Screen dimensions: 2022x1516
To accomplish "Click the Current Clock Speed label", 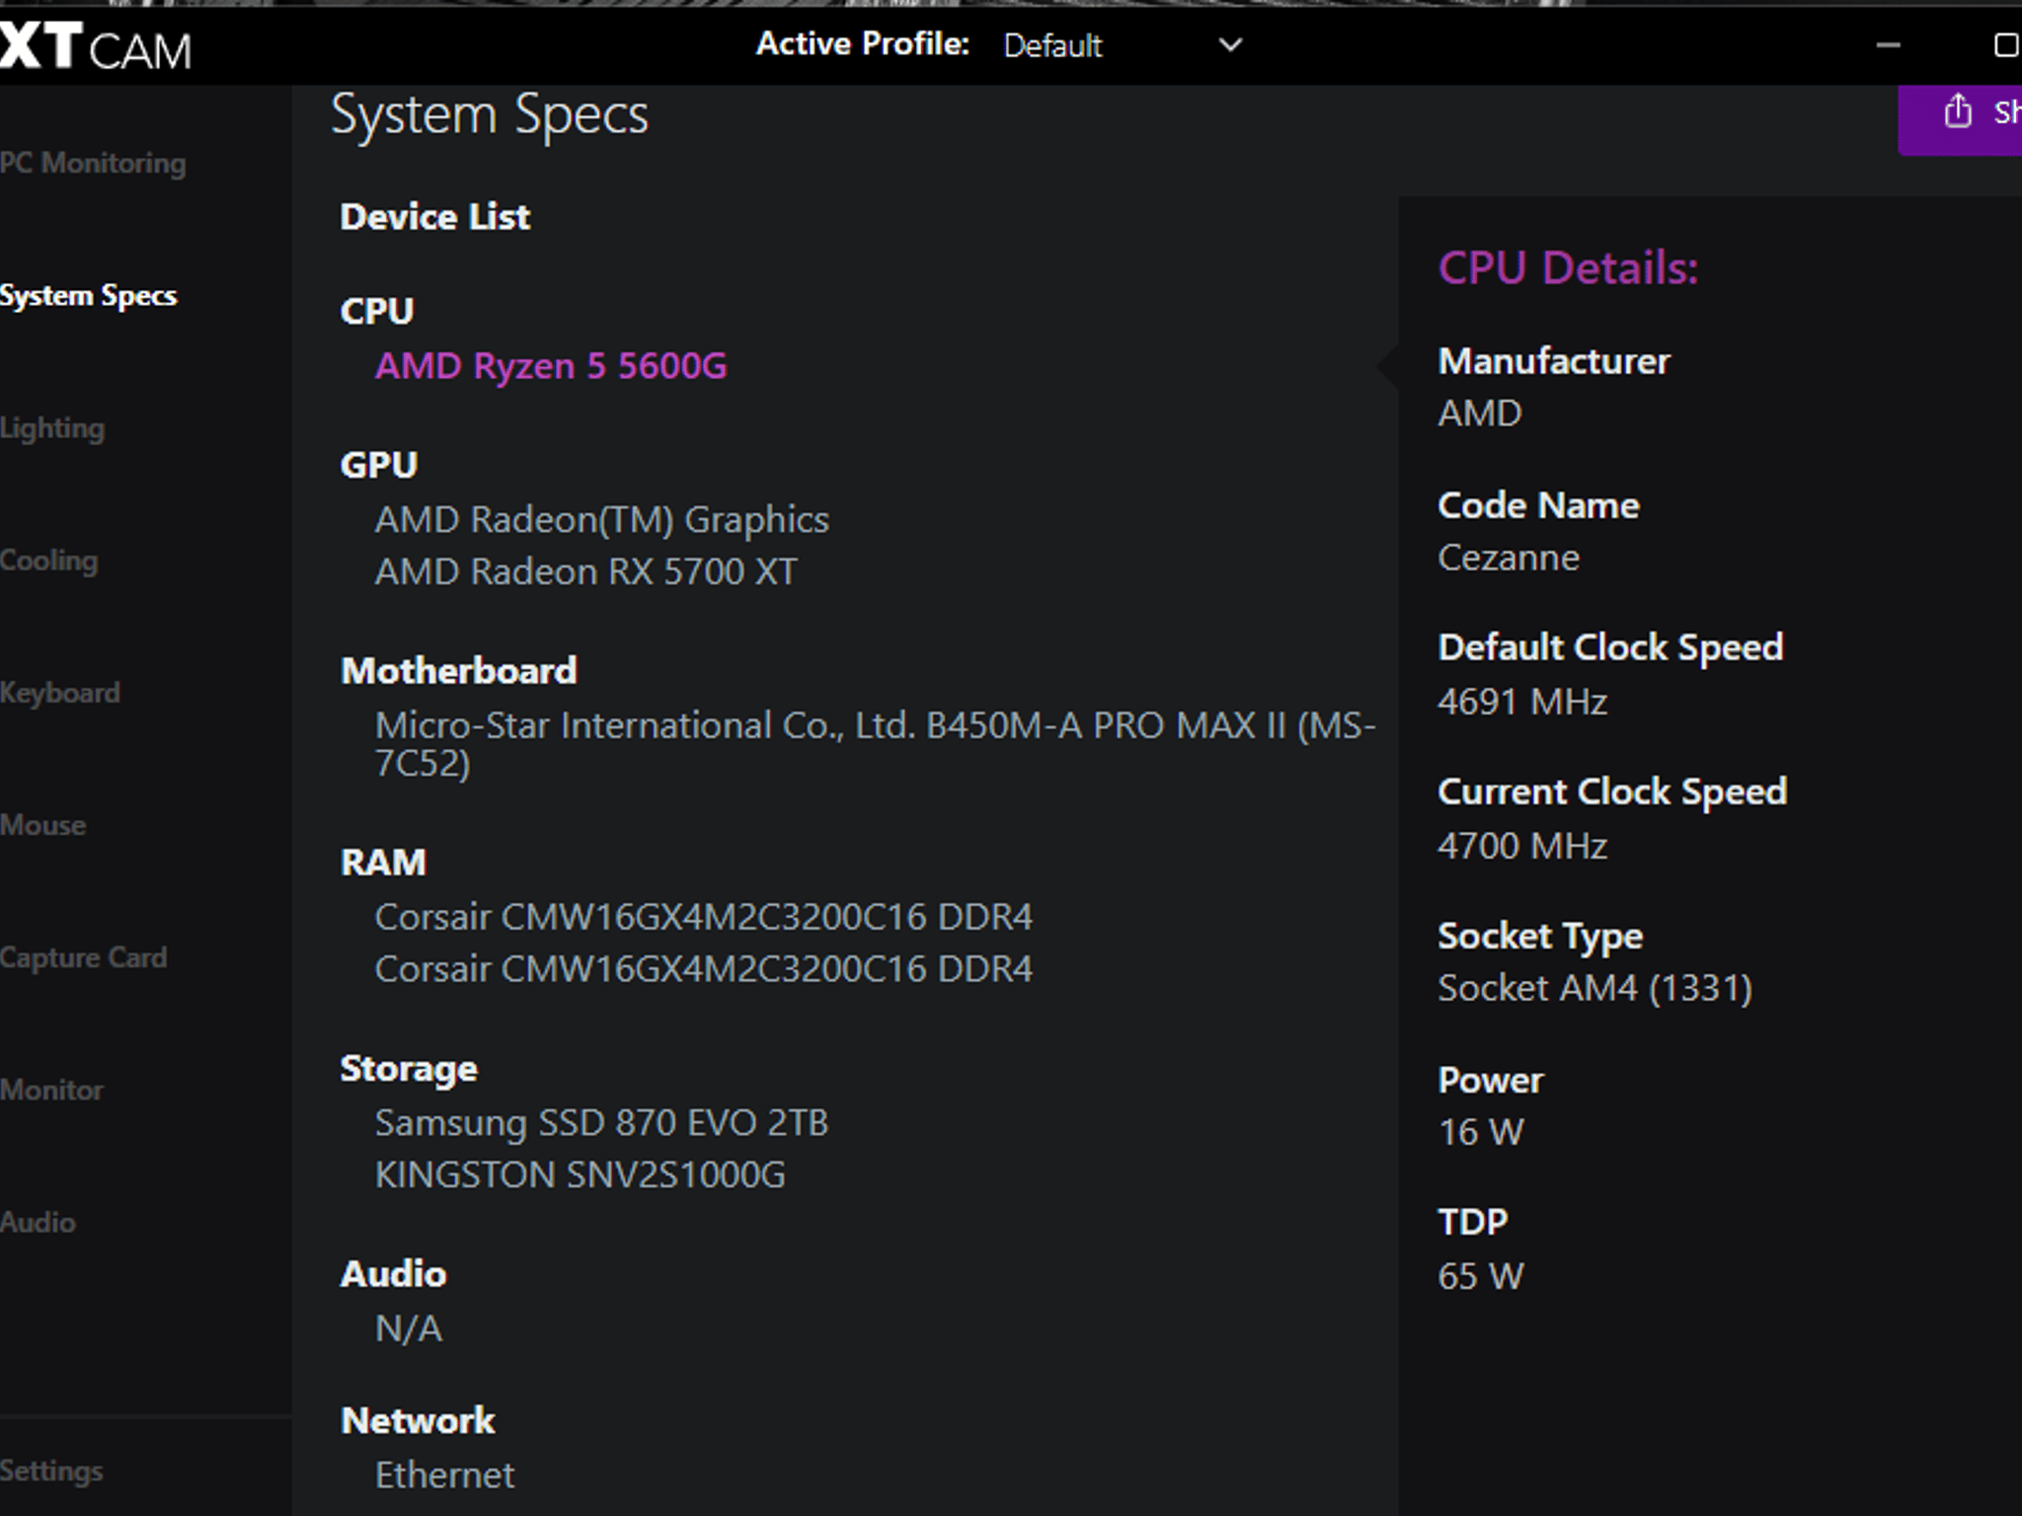I will 1612,793.
